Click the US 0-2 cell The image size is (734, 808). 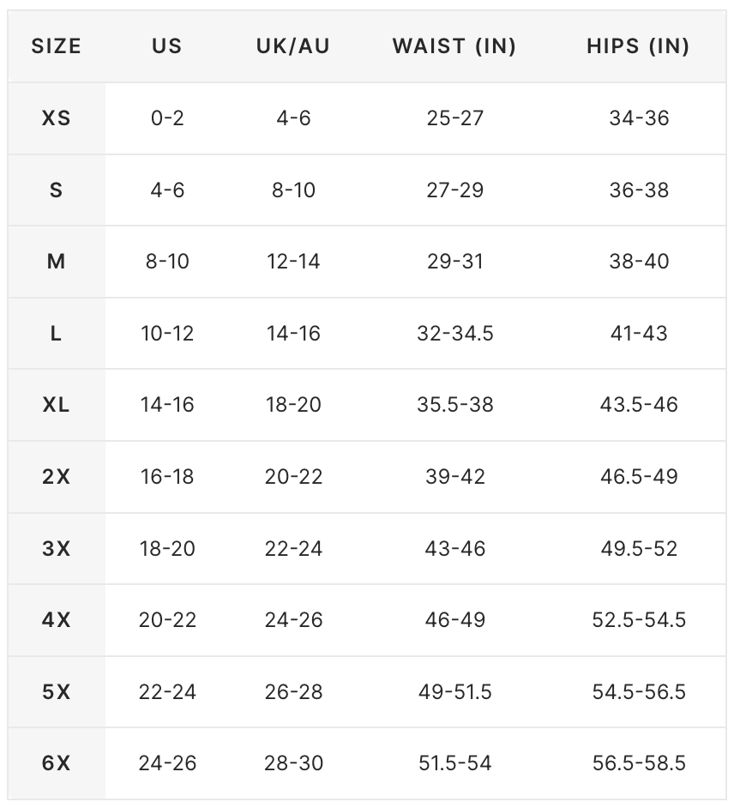[x=167, y=118]
